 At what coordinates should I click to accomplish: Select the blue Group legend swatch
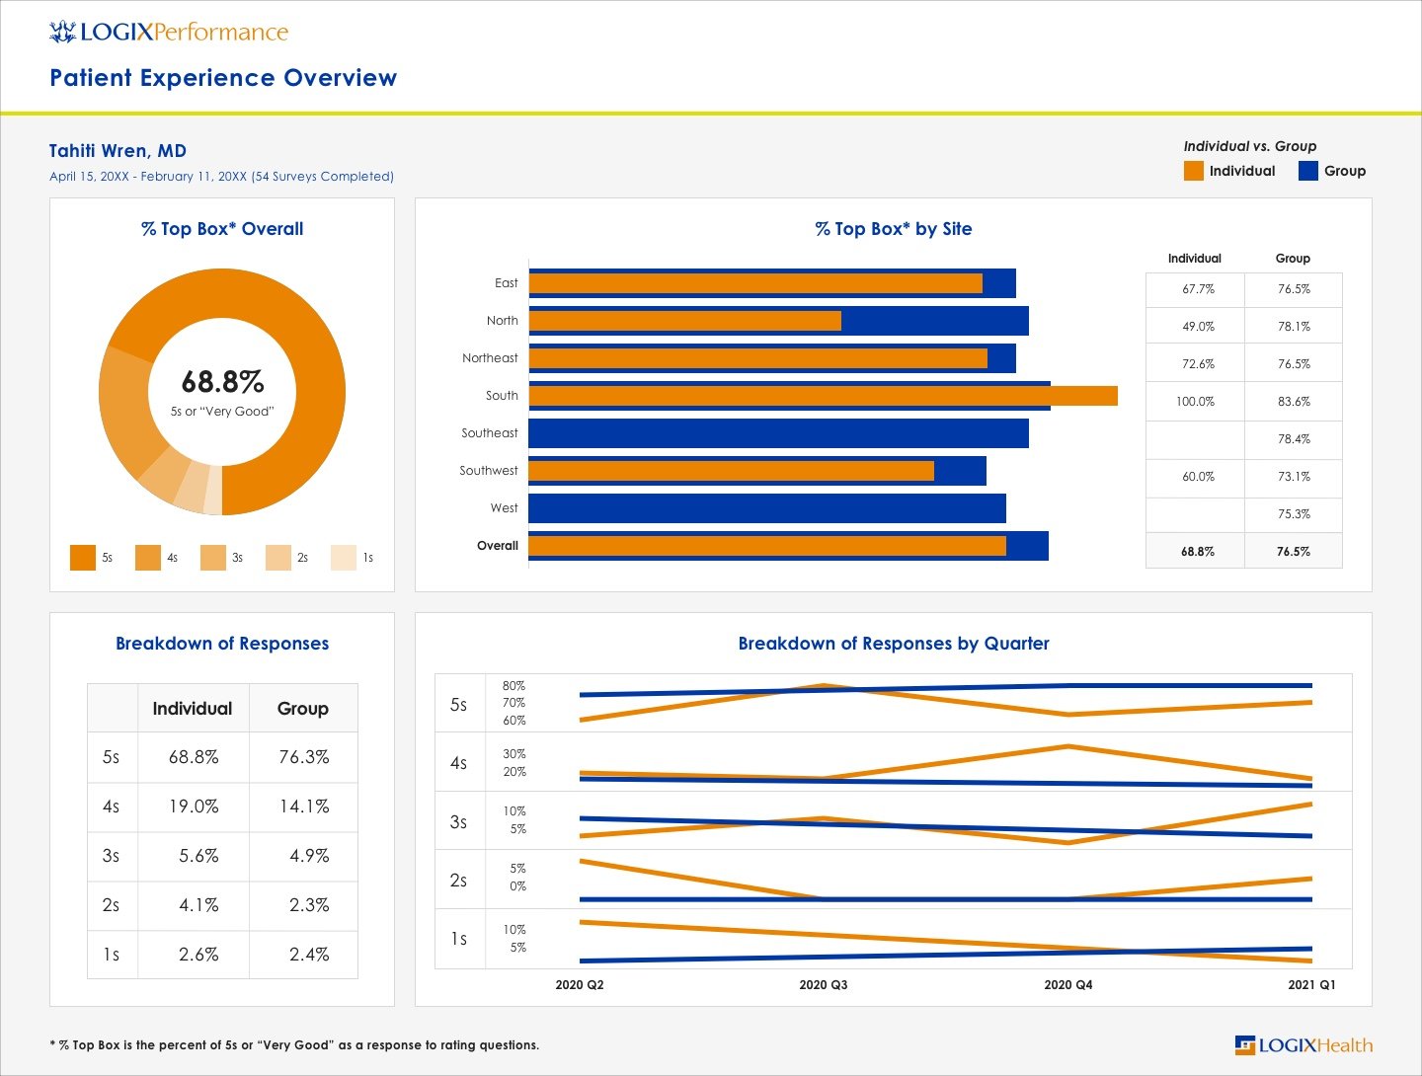pos(1307,171)
